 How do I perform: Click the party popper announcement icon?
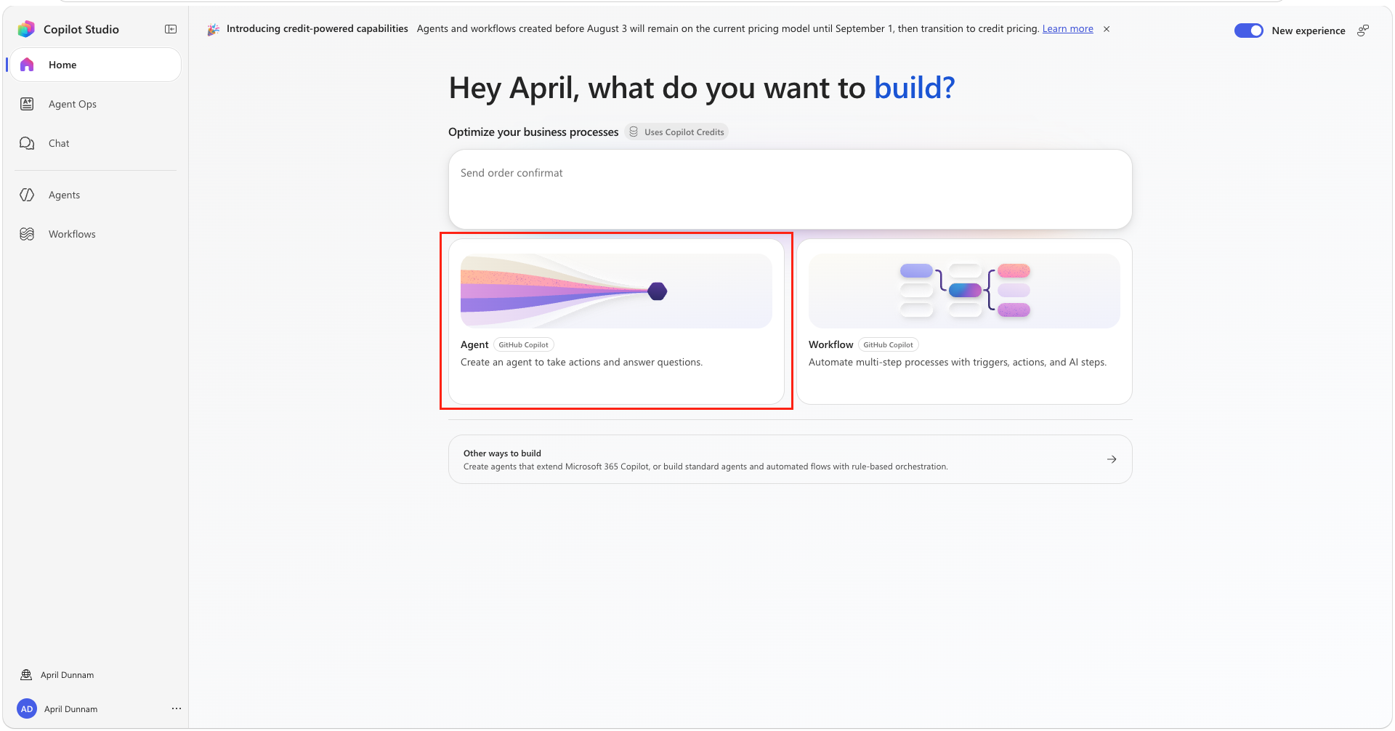(214, 29)
